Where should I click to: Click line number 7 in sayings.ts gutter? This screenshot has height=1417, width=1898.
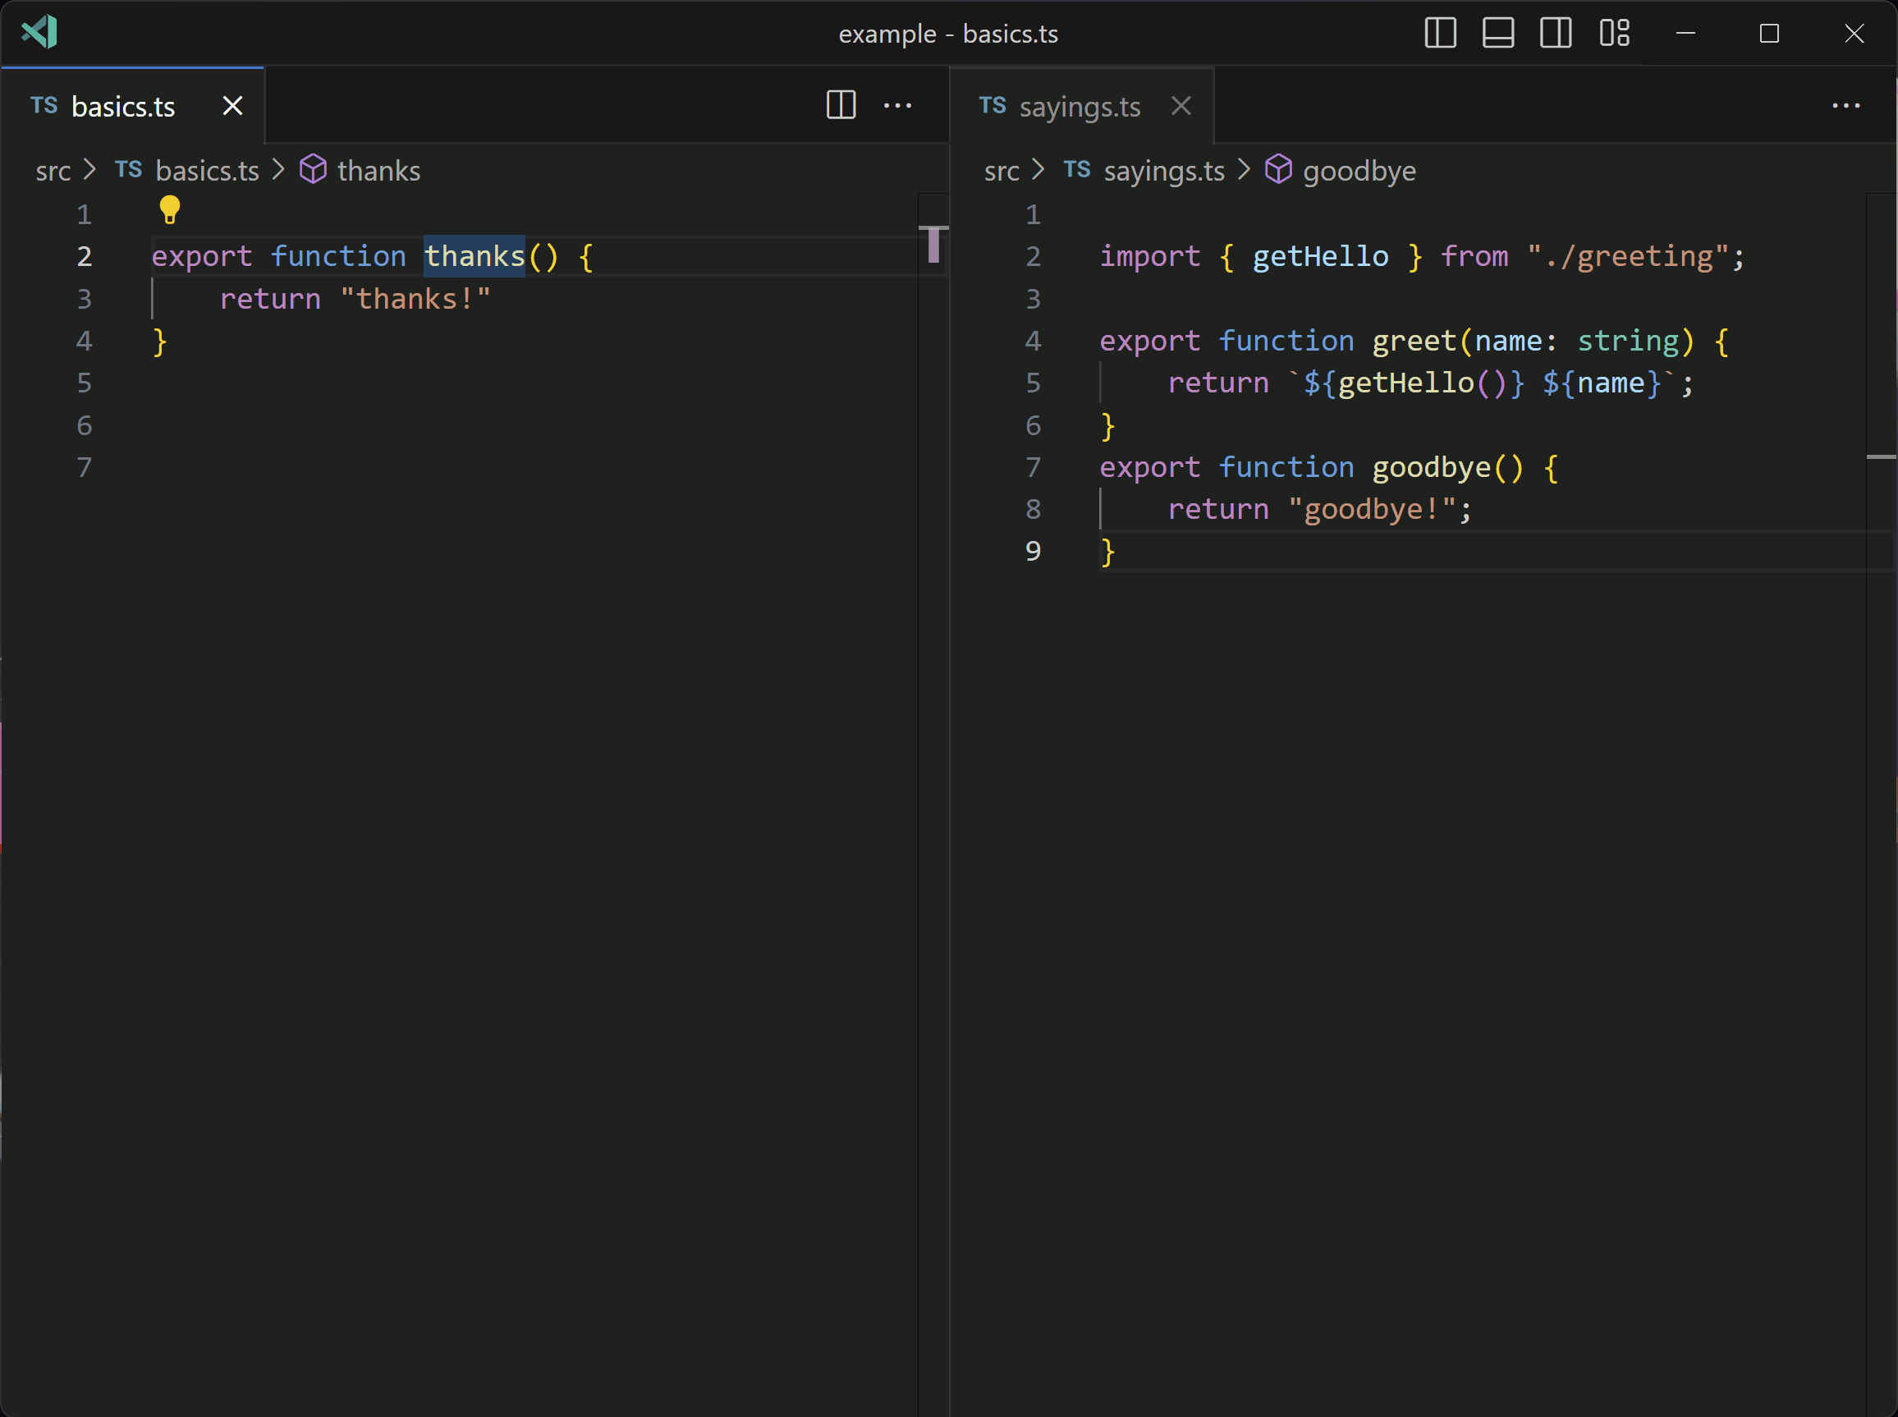point(1033,467)
